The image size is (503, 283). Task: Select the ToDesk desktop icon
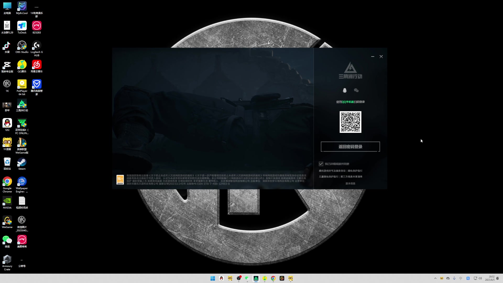pos(22,28)
